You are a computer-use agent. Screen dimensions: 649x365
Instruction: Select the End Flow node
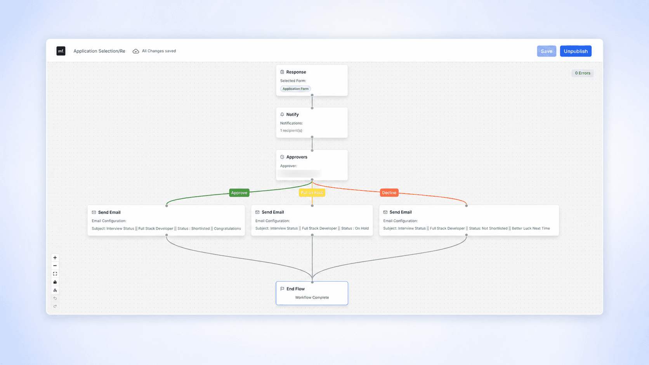[312, 293]
